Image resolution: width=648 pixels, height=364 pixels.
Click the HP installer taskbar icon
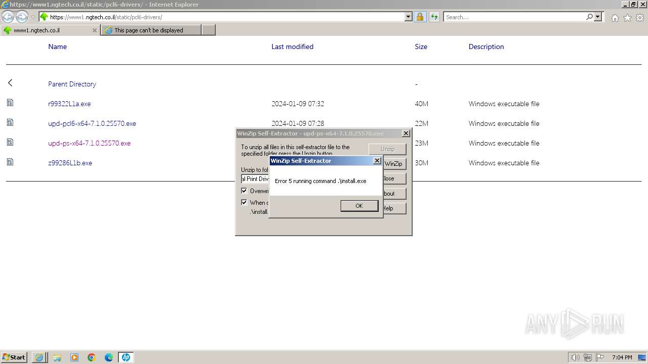pyautogui.click(x=126, y=357)
